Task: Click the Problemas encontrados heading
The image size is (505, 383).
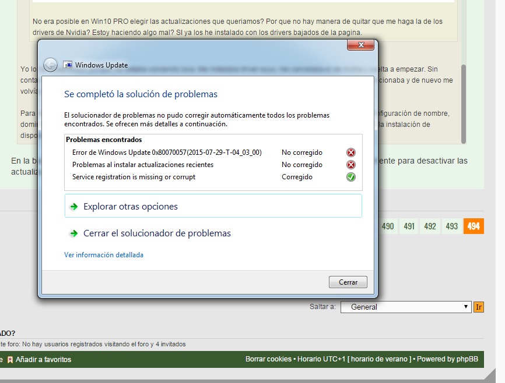Action: (x=104, y=140)
